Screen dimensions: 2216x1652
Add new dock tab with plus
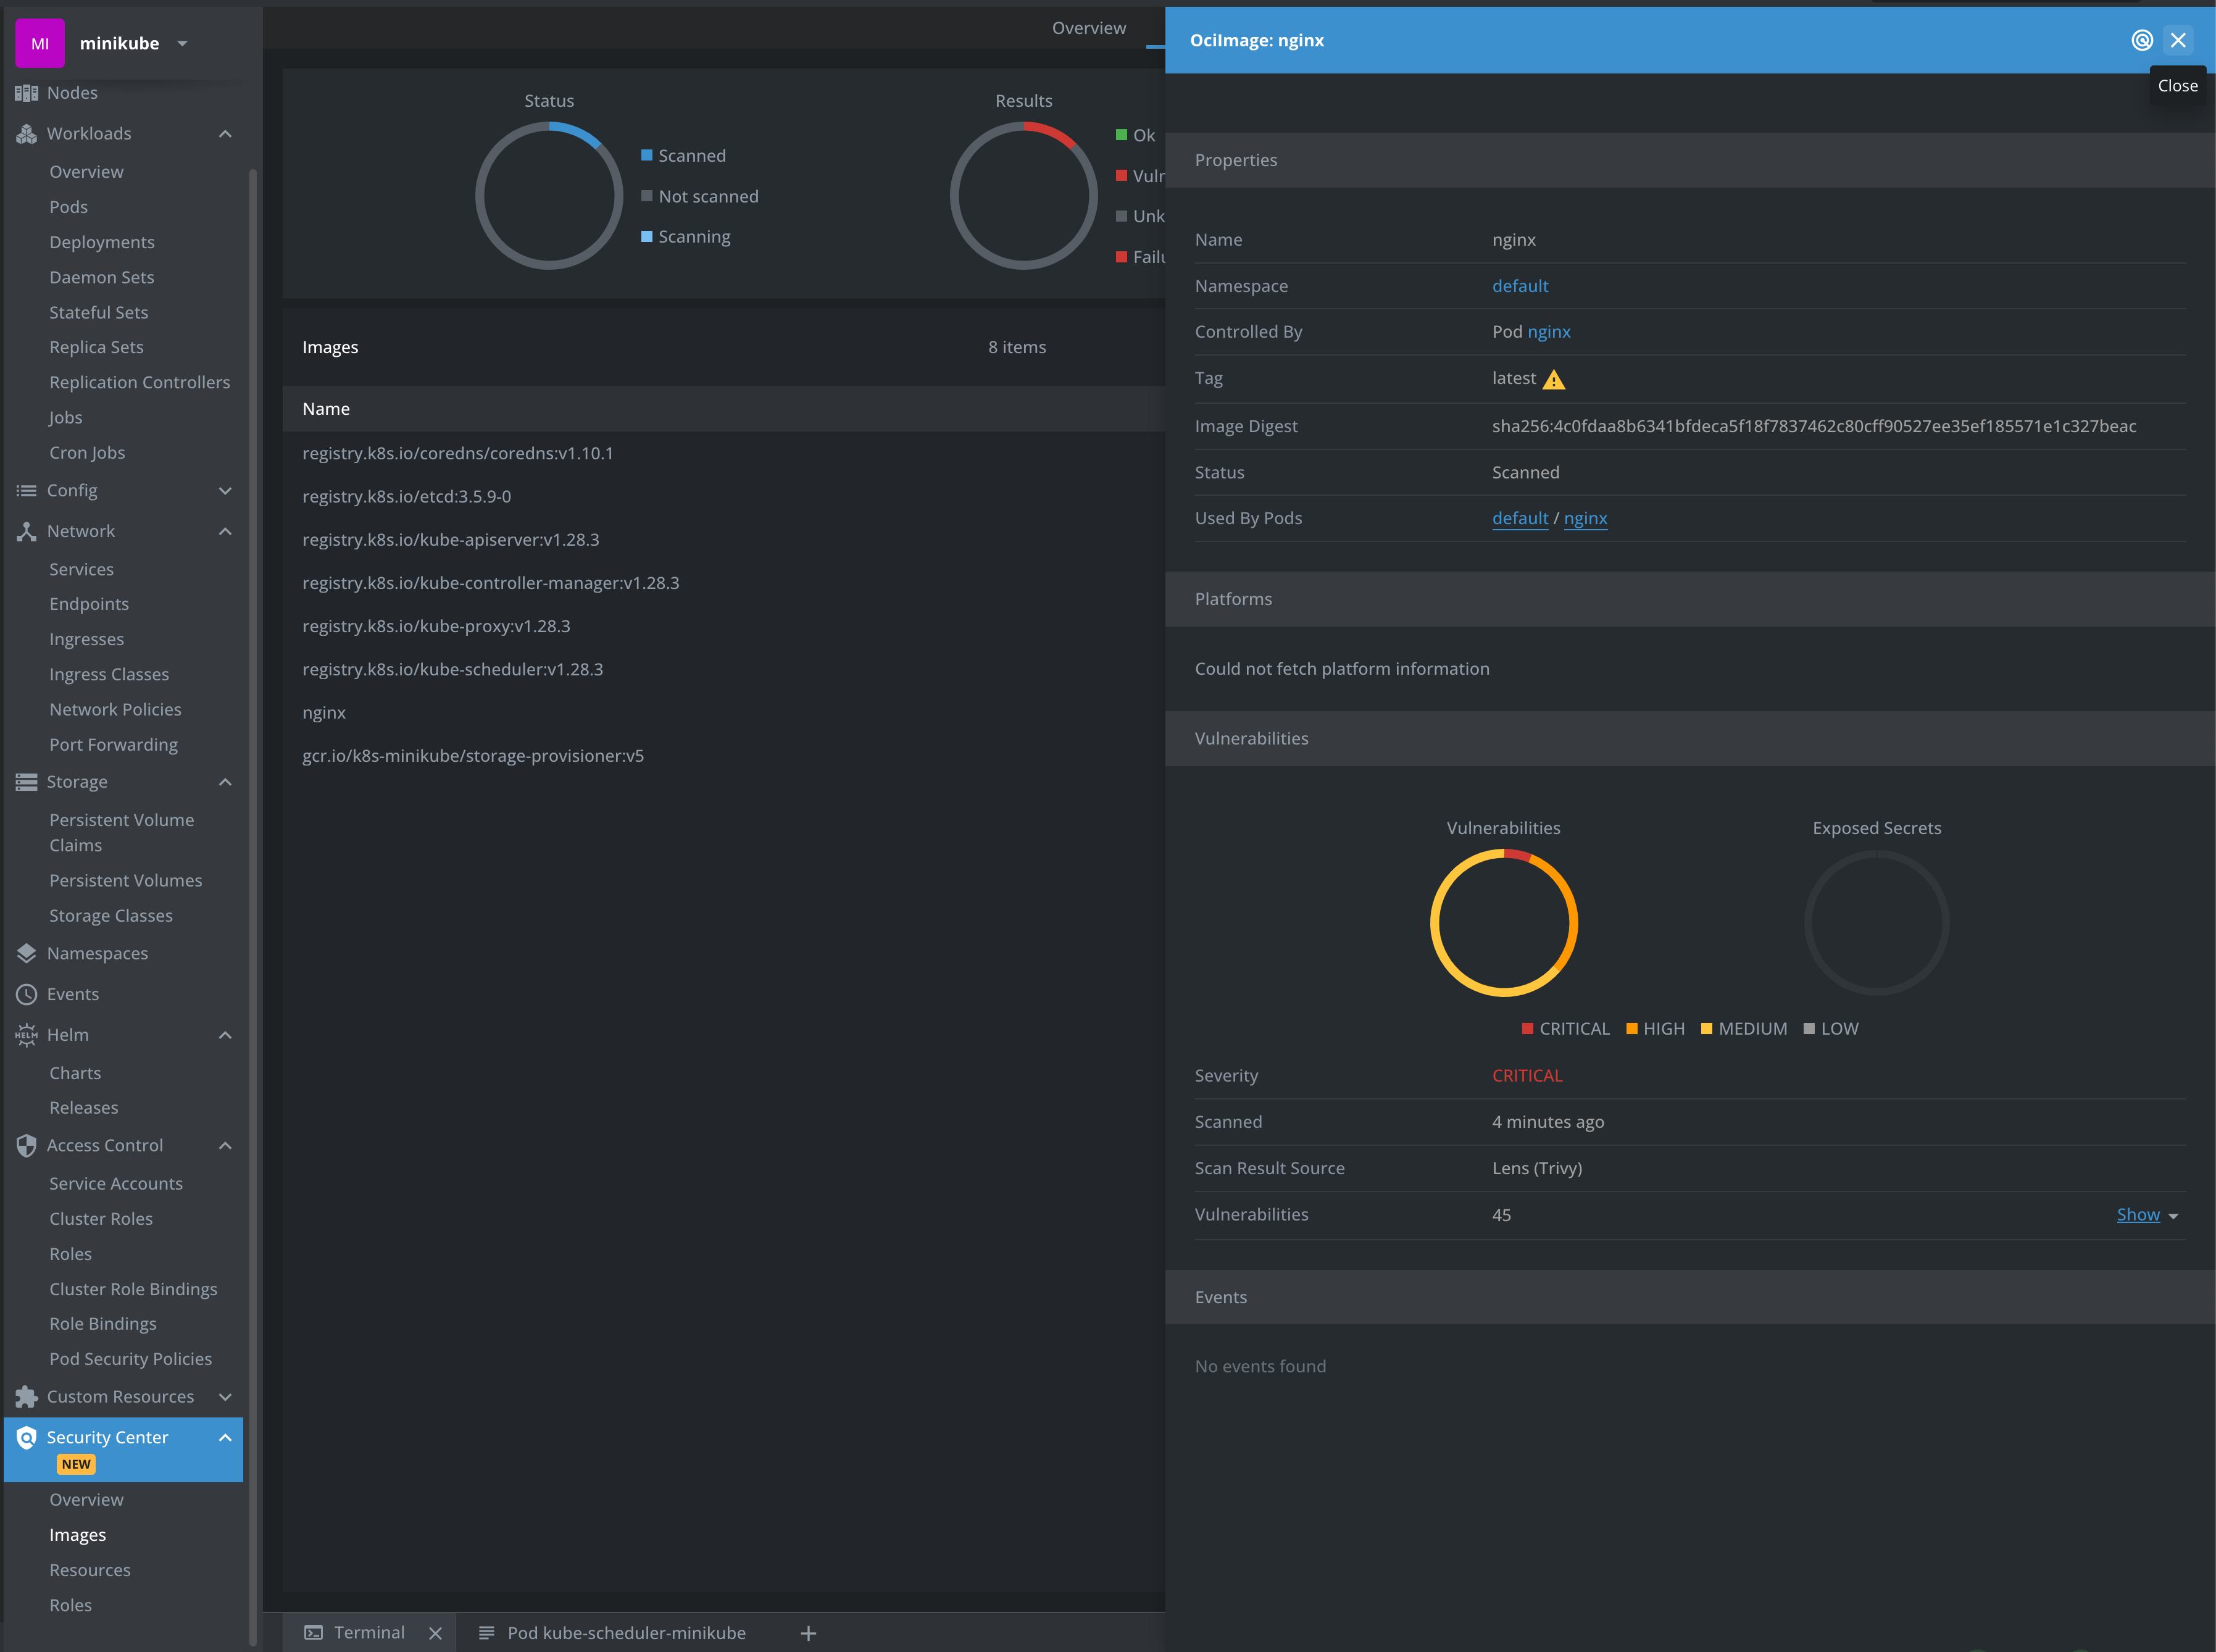pyautogui.click(x=808, y=1633)
